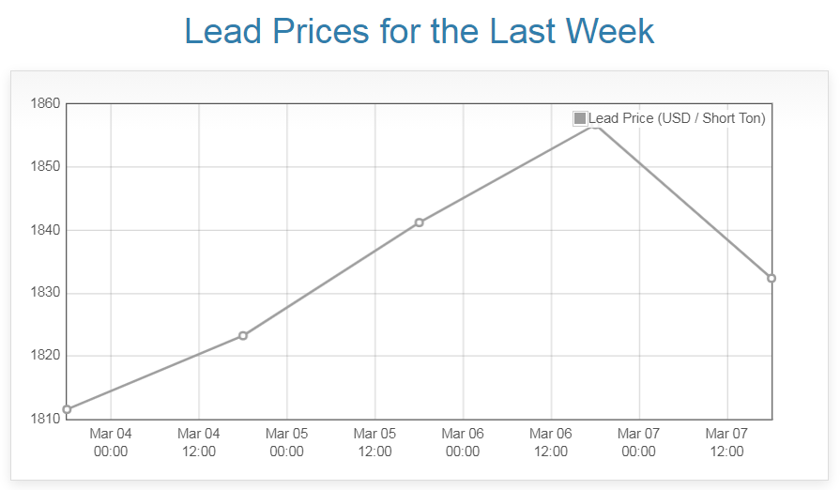This screenshot has width=840, height=490.
Task: Select the first data point near 1811
Action: (x=67, y=409)
